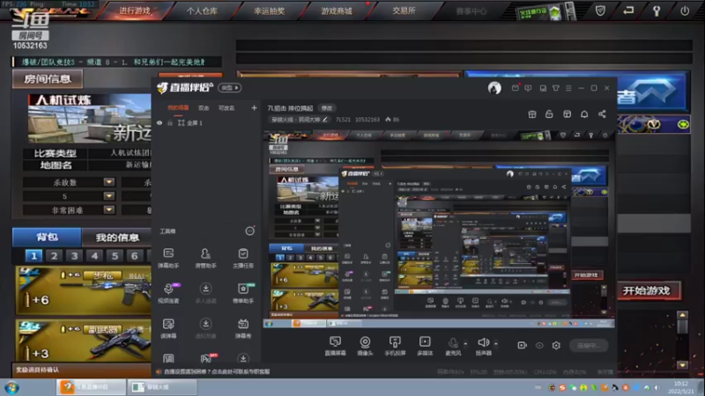Click the round tools manage icon beside 工具箱
This screenshot has height=396, width=705.
coord(249,231)
